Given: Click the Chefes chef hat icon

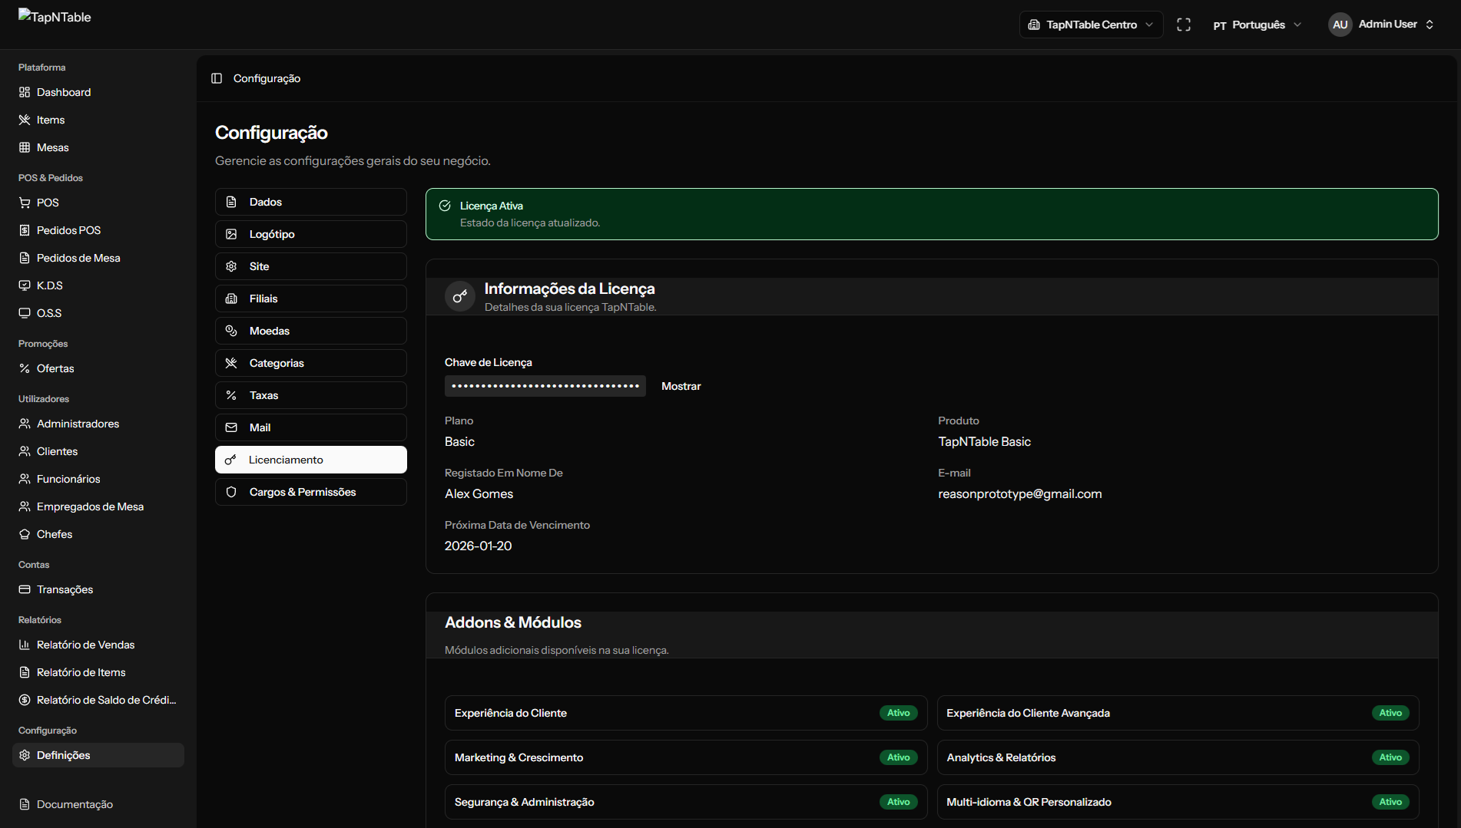Looking at the screenshot, I should tap(25, 534).
